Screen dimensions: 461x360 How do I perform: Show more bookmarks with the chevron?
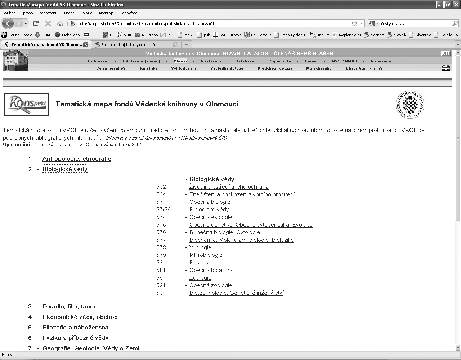click(457, 35)
